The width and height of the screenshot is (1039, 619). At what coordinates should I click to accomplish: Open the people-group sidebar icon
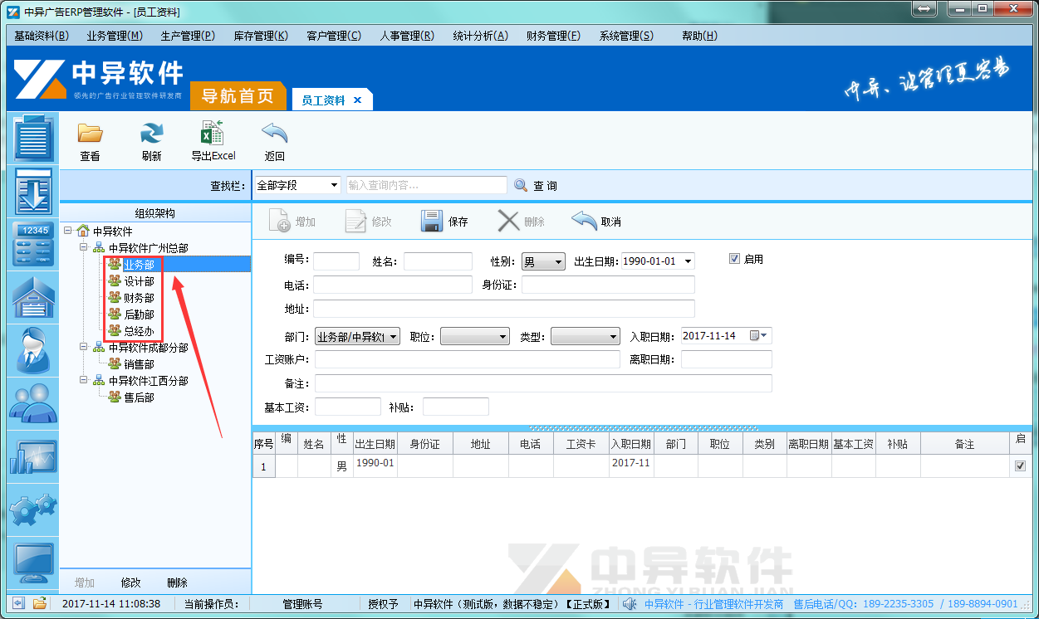pos(34,404)
